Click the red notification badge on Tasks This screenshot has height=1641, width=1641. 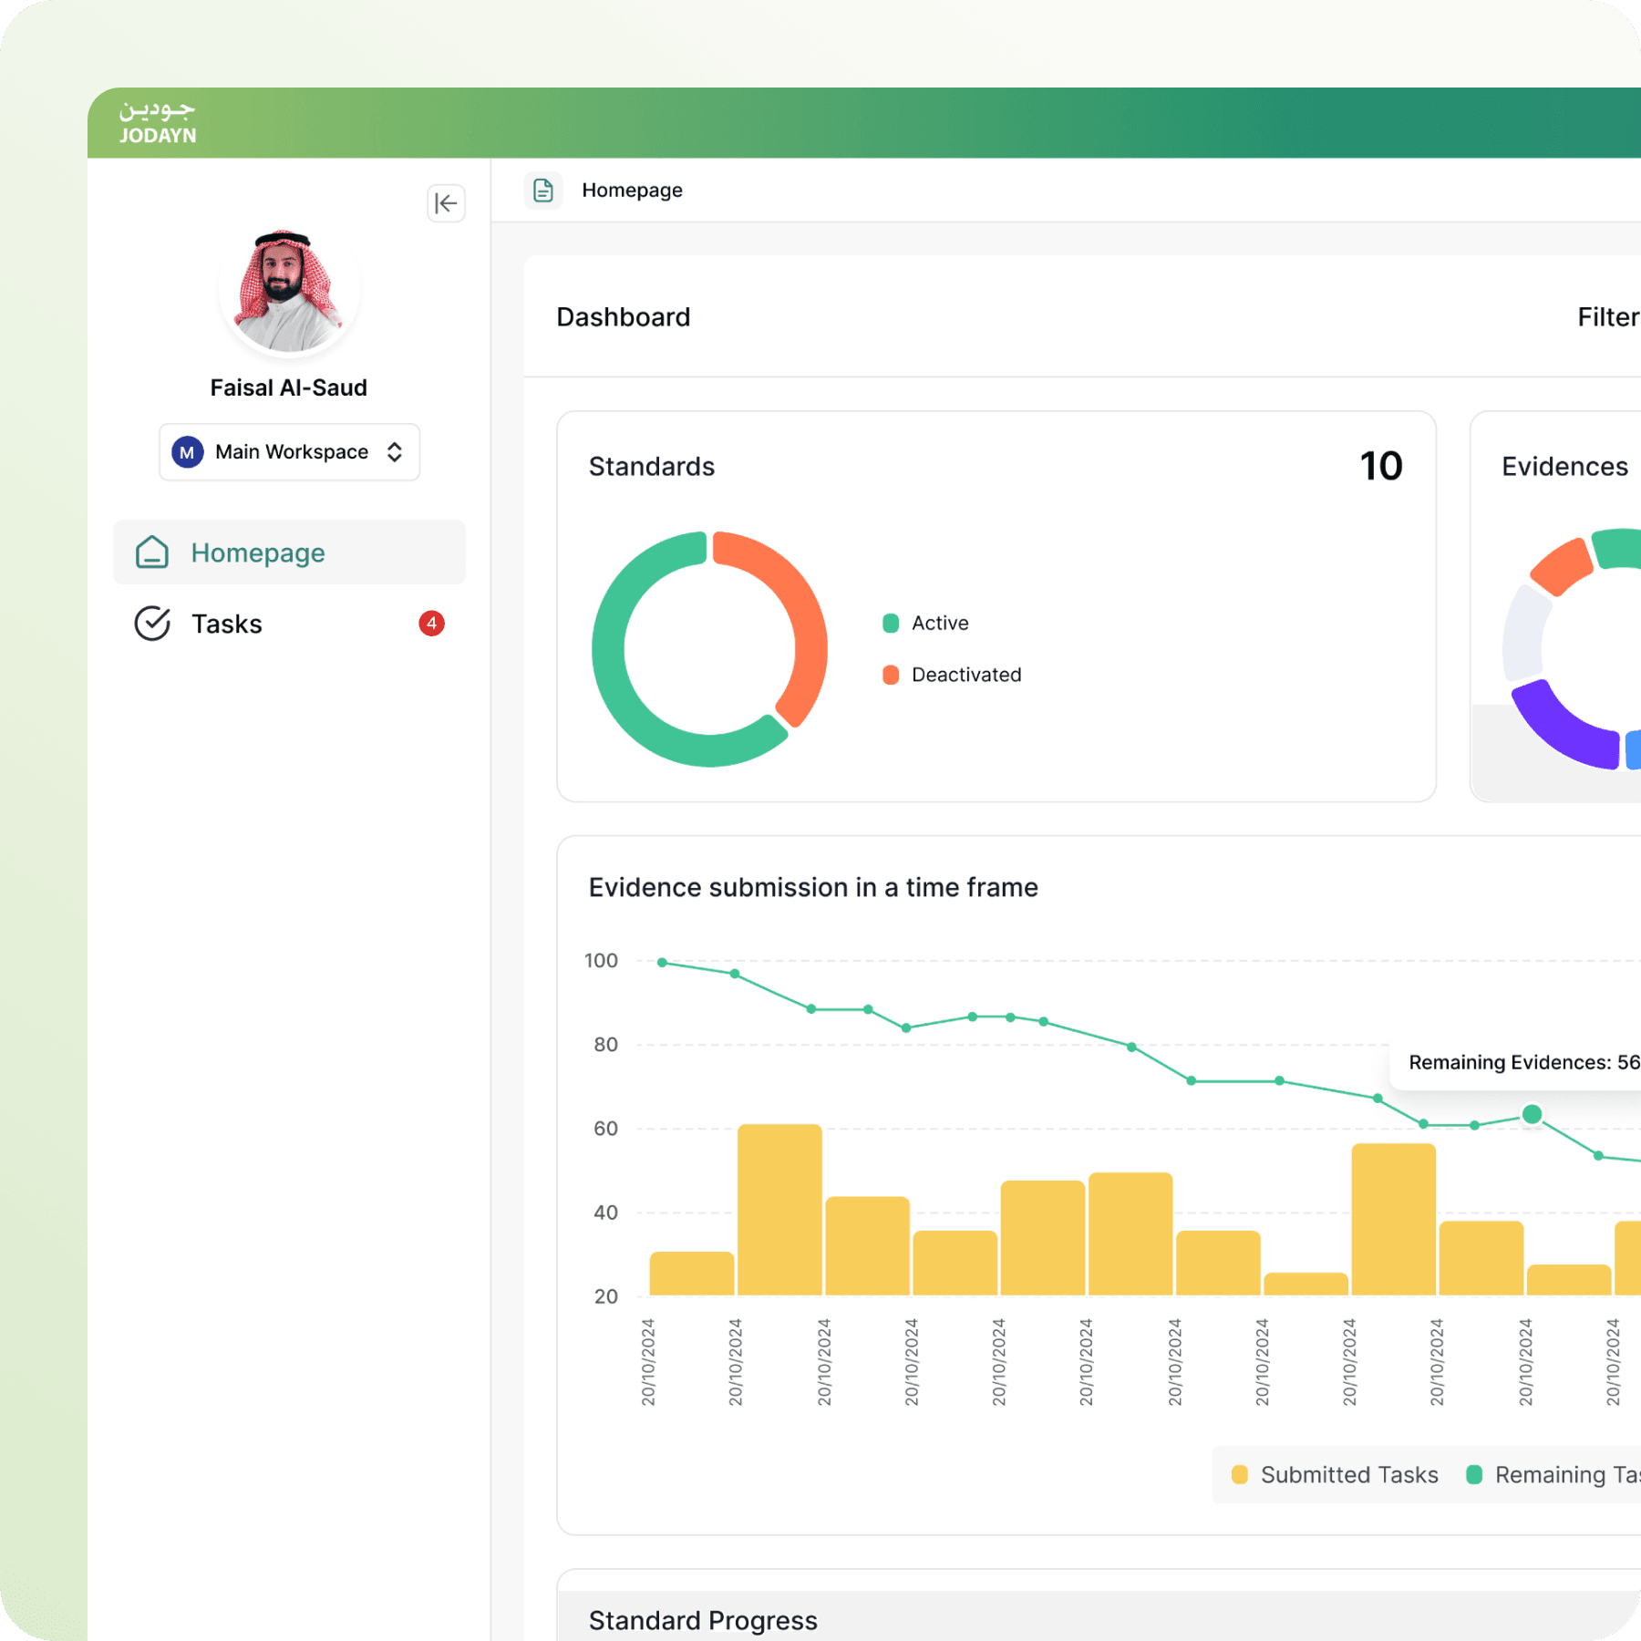[x=431, y=624]
